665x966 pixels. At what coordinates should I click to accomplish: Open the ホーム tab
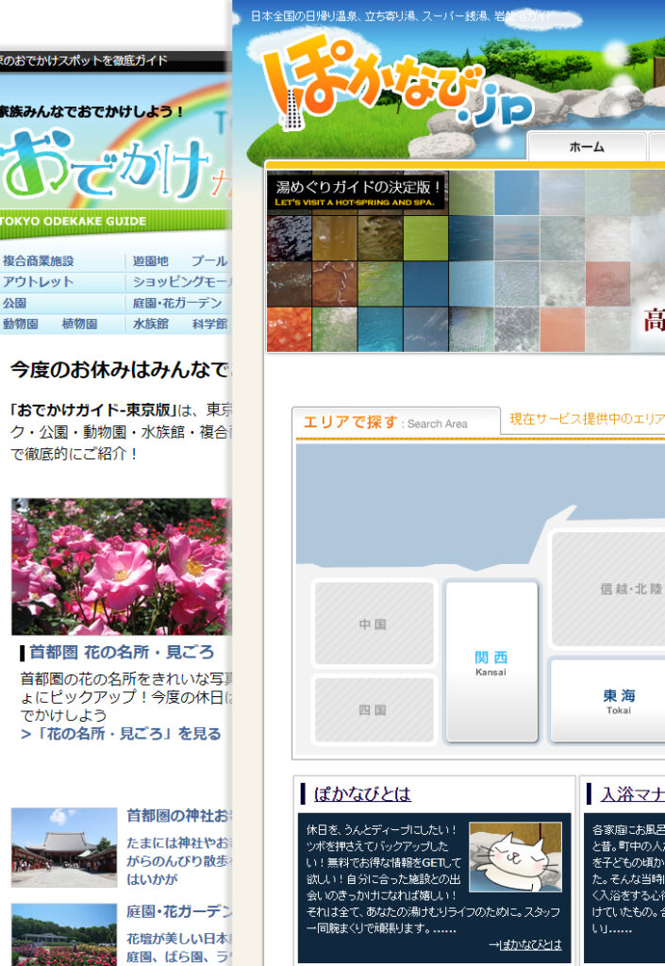click(586, 147)
